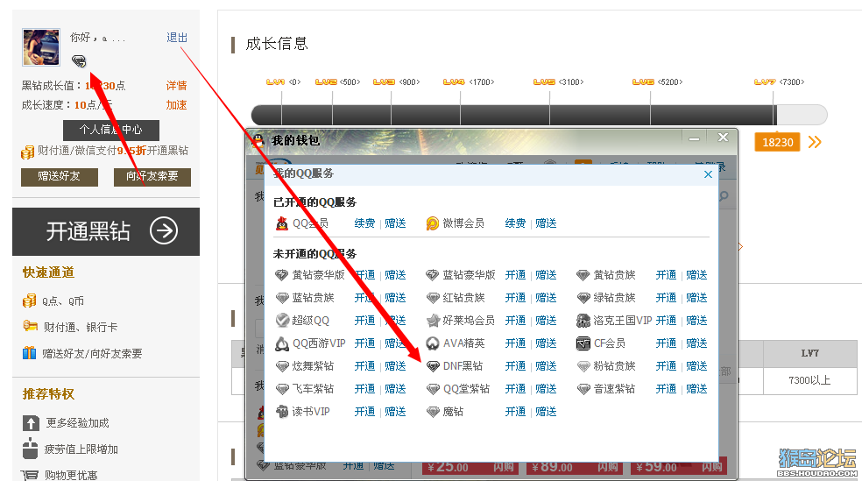Image resolution: width=862 pixels, height=481 pixels.
Task: Click 开通 for 飞车紫钻
Action: [x=364, y=389]
